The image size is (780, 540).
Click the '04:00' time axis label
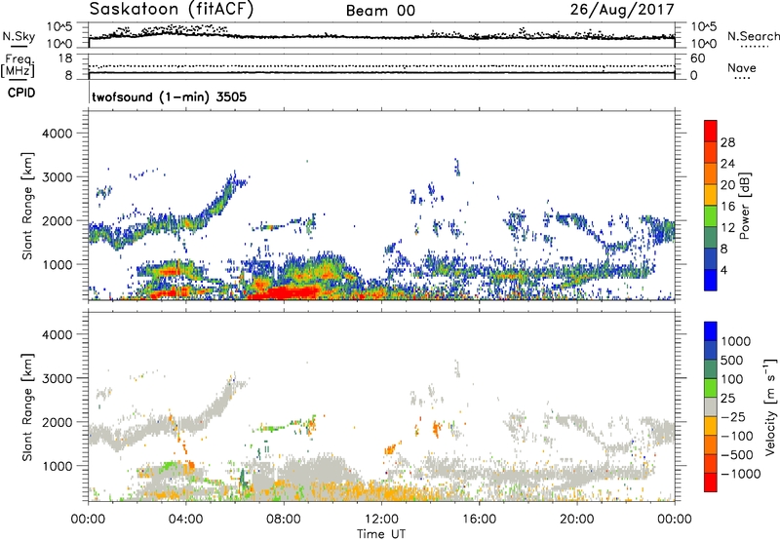tap(185, 520)
